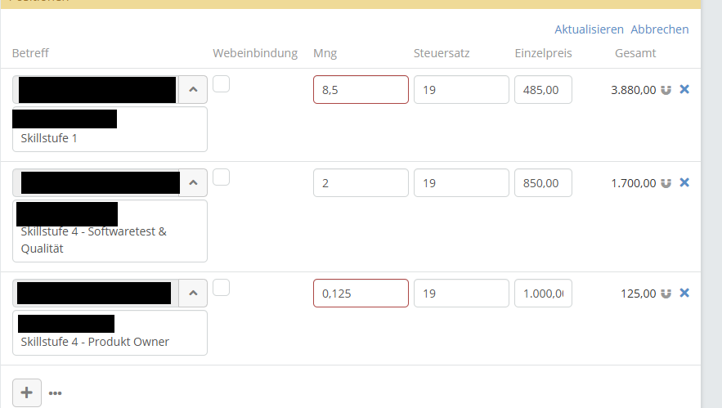Click the magnet icon on the 125,00 row
This screenshot has width=722, height=408.
pos(666,293)
